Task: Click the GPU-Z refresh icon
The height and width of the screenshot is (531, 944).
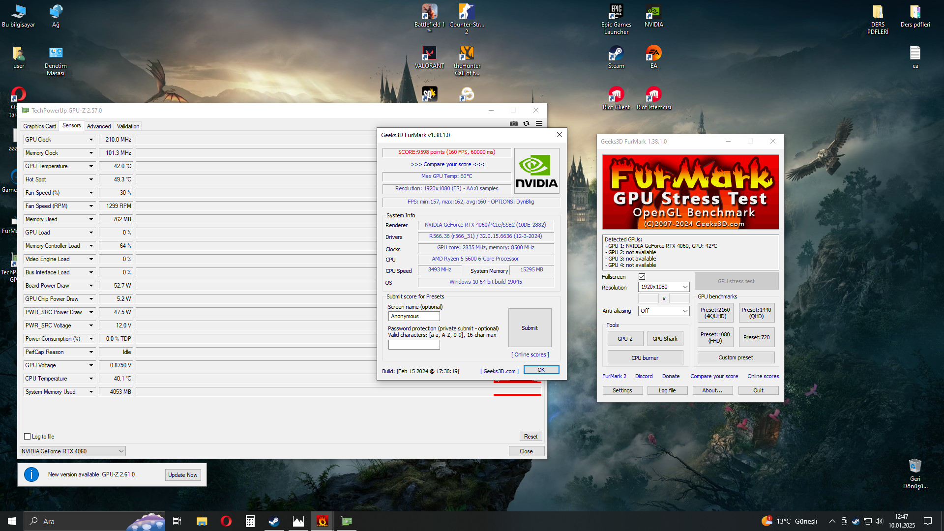Action: pos(526,123)
